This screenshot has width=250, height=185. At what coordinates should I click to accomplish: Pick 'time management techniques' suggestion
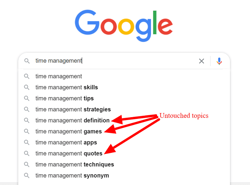124,164
